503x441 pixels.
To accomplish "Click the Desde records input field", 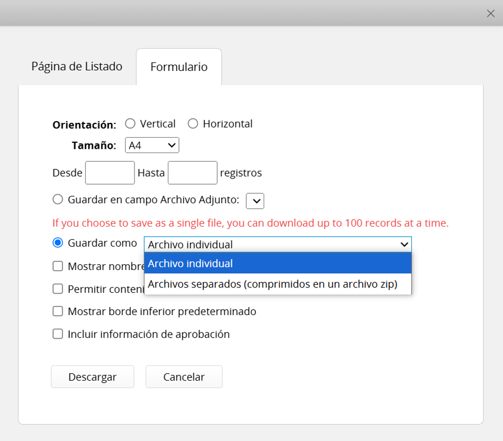I will (x=110, y=173).
